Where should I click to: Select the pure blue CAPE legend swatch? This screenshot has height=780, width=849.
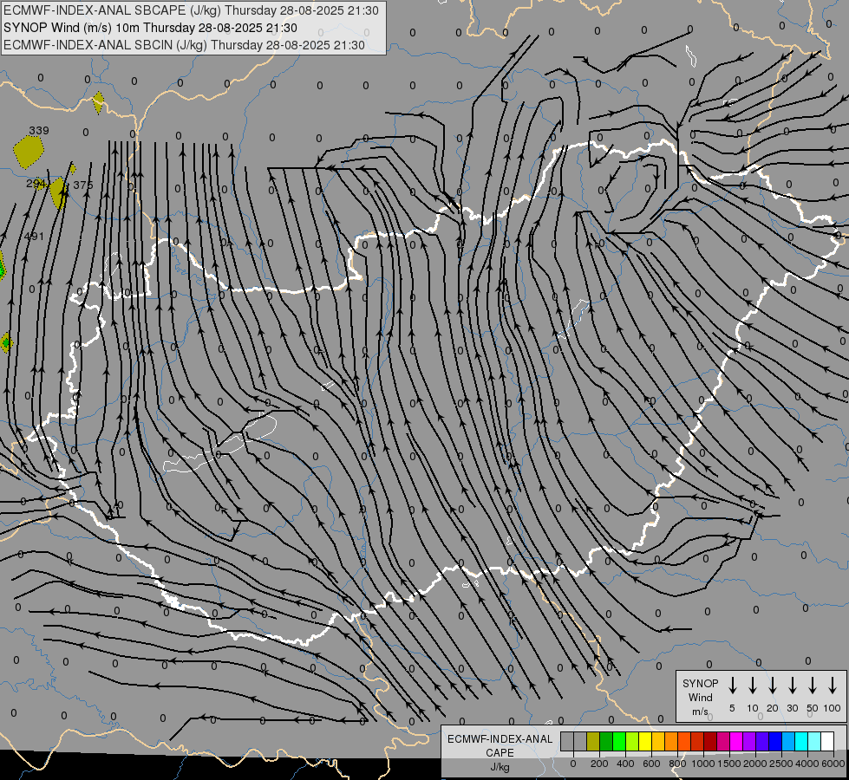coord(774,741)
